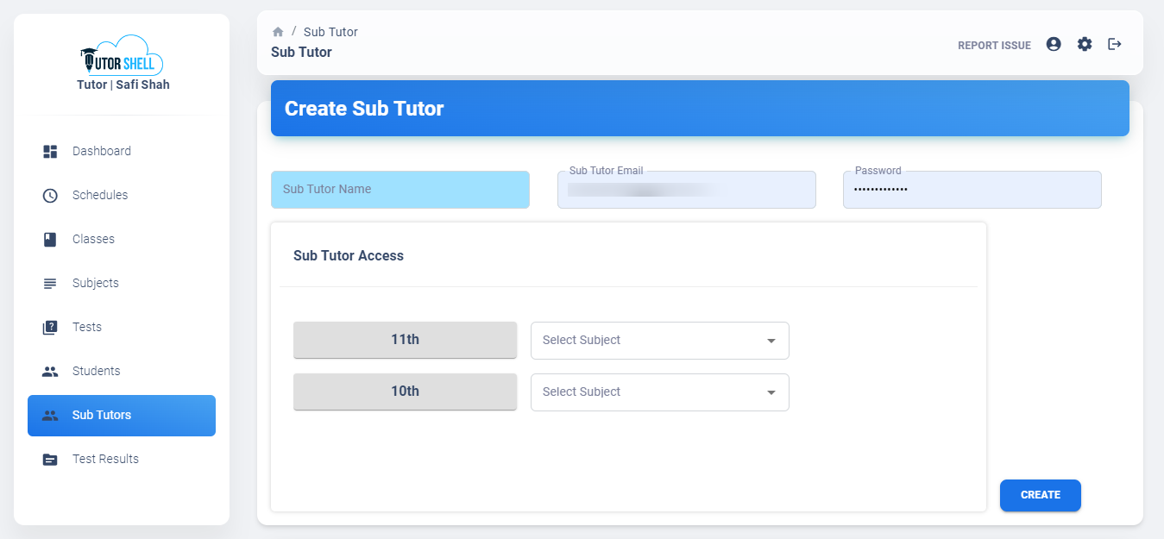Click the home icon in breadcrumb
The image size is (1164, 539).
(278, 32)
